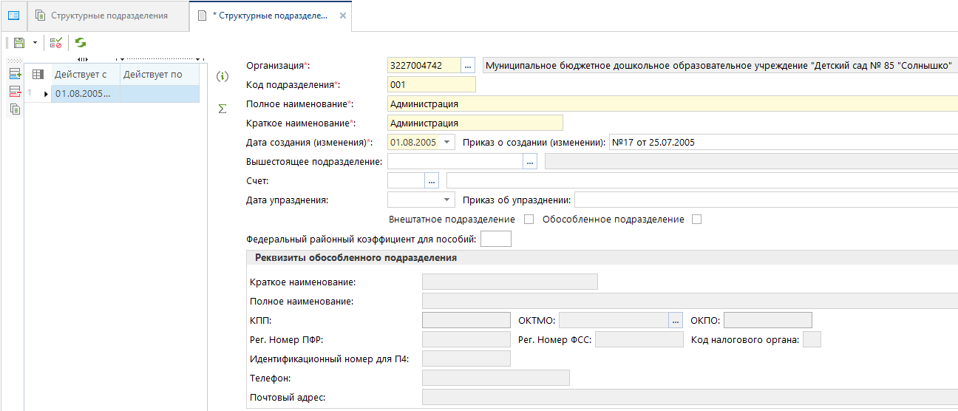Click the Sigma summation icon

coord(222,109)
